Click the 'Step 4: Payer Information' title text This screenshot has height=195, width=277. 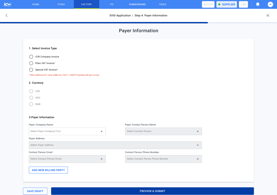[x=151, y=15]
